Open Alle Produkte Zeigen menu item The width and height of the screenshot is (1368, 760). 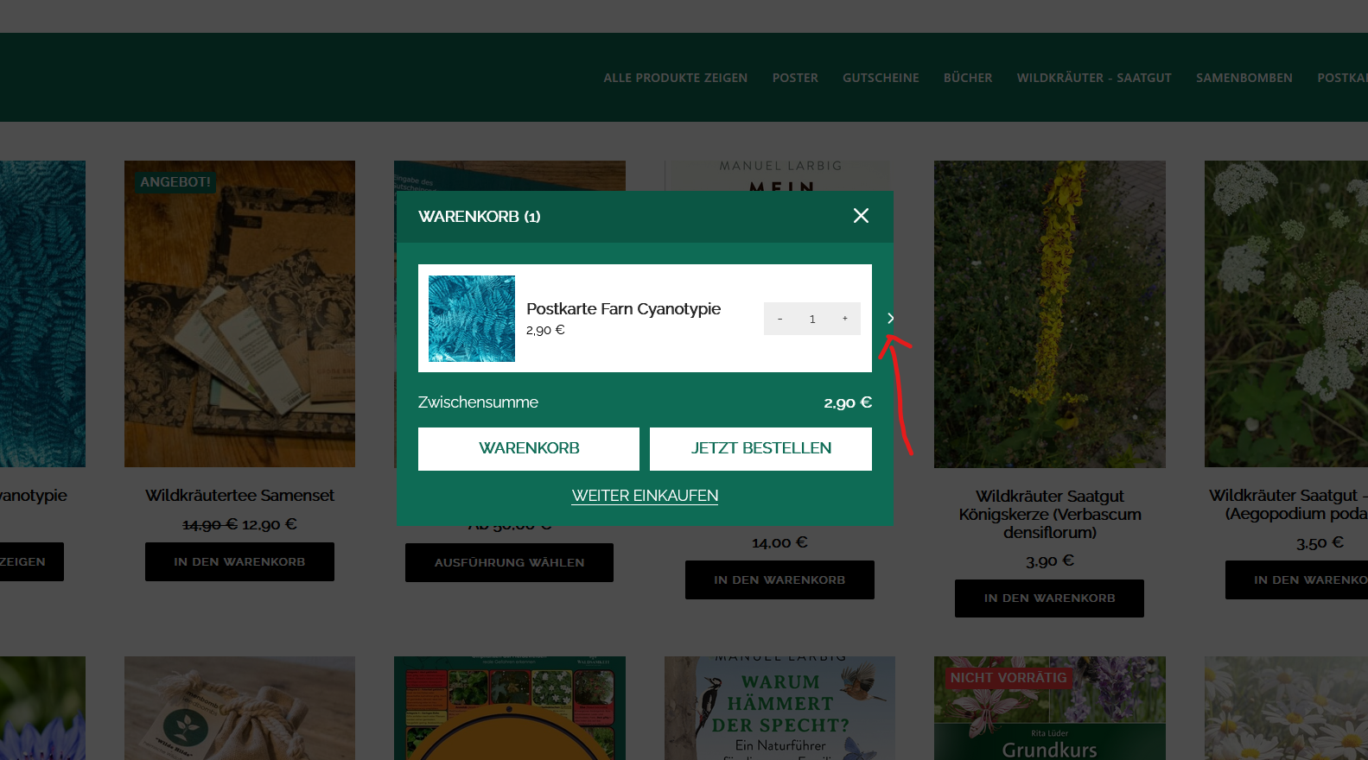click(675, 78)
